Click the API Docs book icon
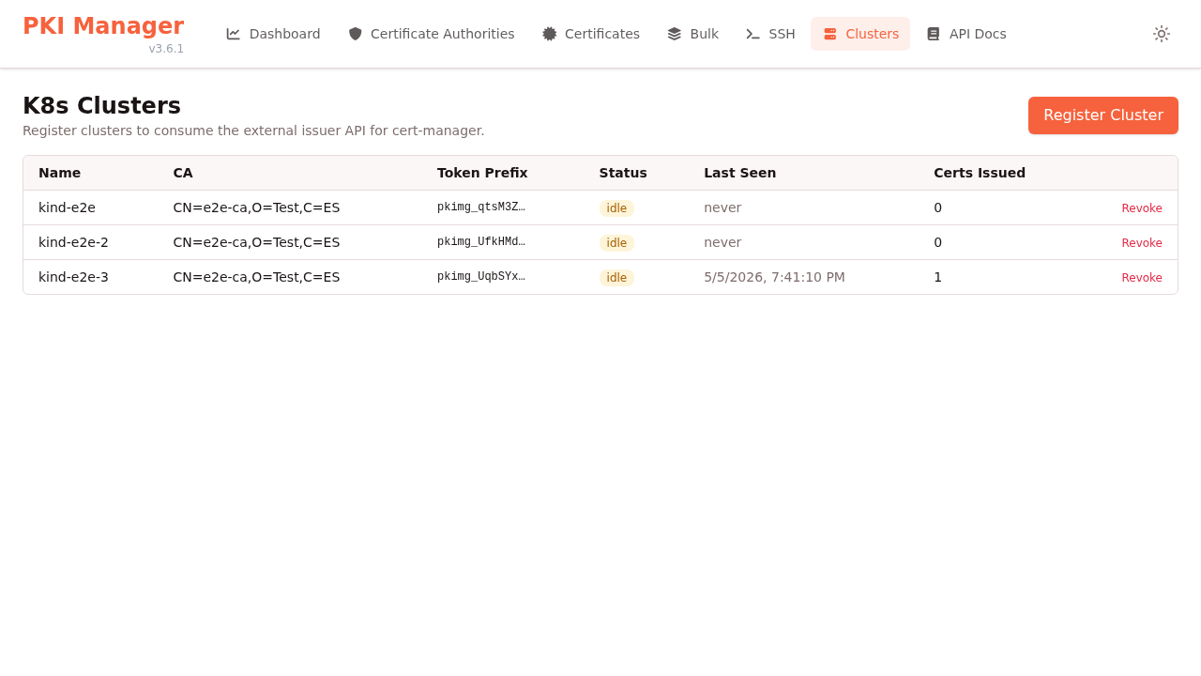Image resolution: width=1201 pixels, height=676 pixels. pyautogui.click(x=934, y=34)
